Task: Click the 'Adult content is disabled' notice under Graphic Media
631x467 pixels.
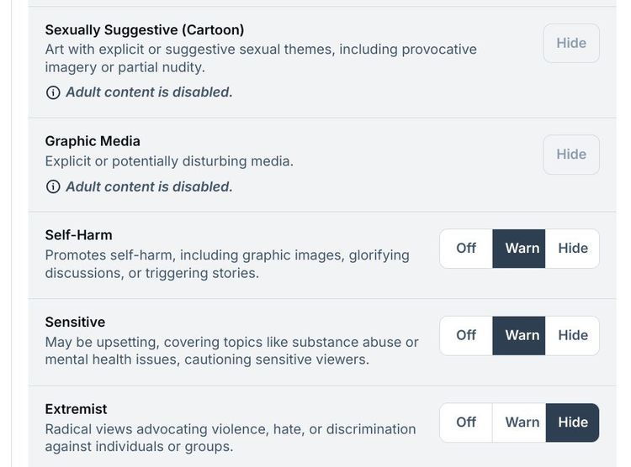Action: tap(149, 186)
